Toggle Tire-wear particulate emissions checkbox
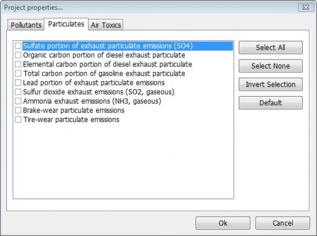Viewport: 317px width, 236px height. (18, 119)
